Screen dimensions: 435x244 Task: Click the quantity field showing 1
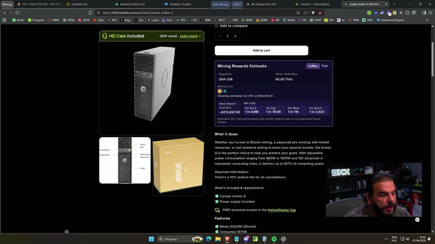click(x=227, y=36)
